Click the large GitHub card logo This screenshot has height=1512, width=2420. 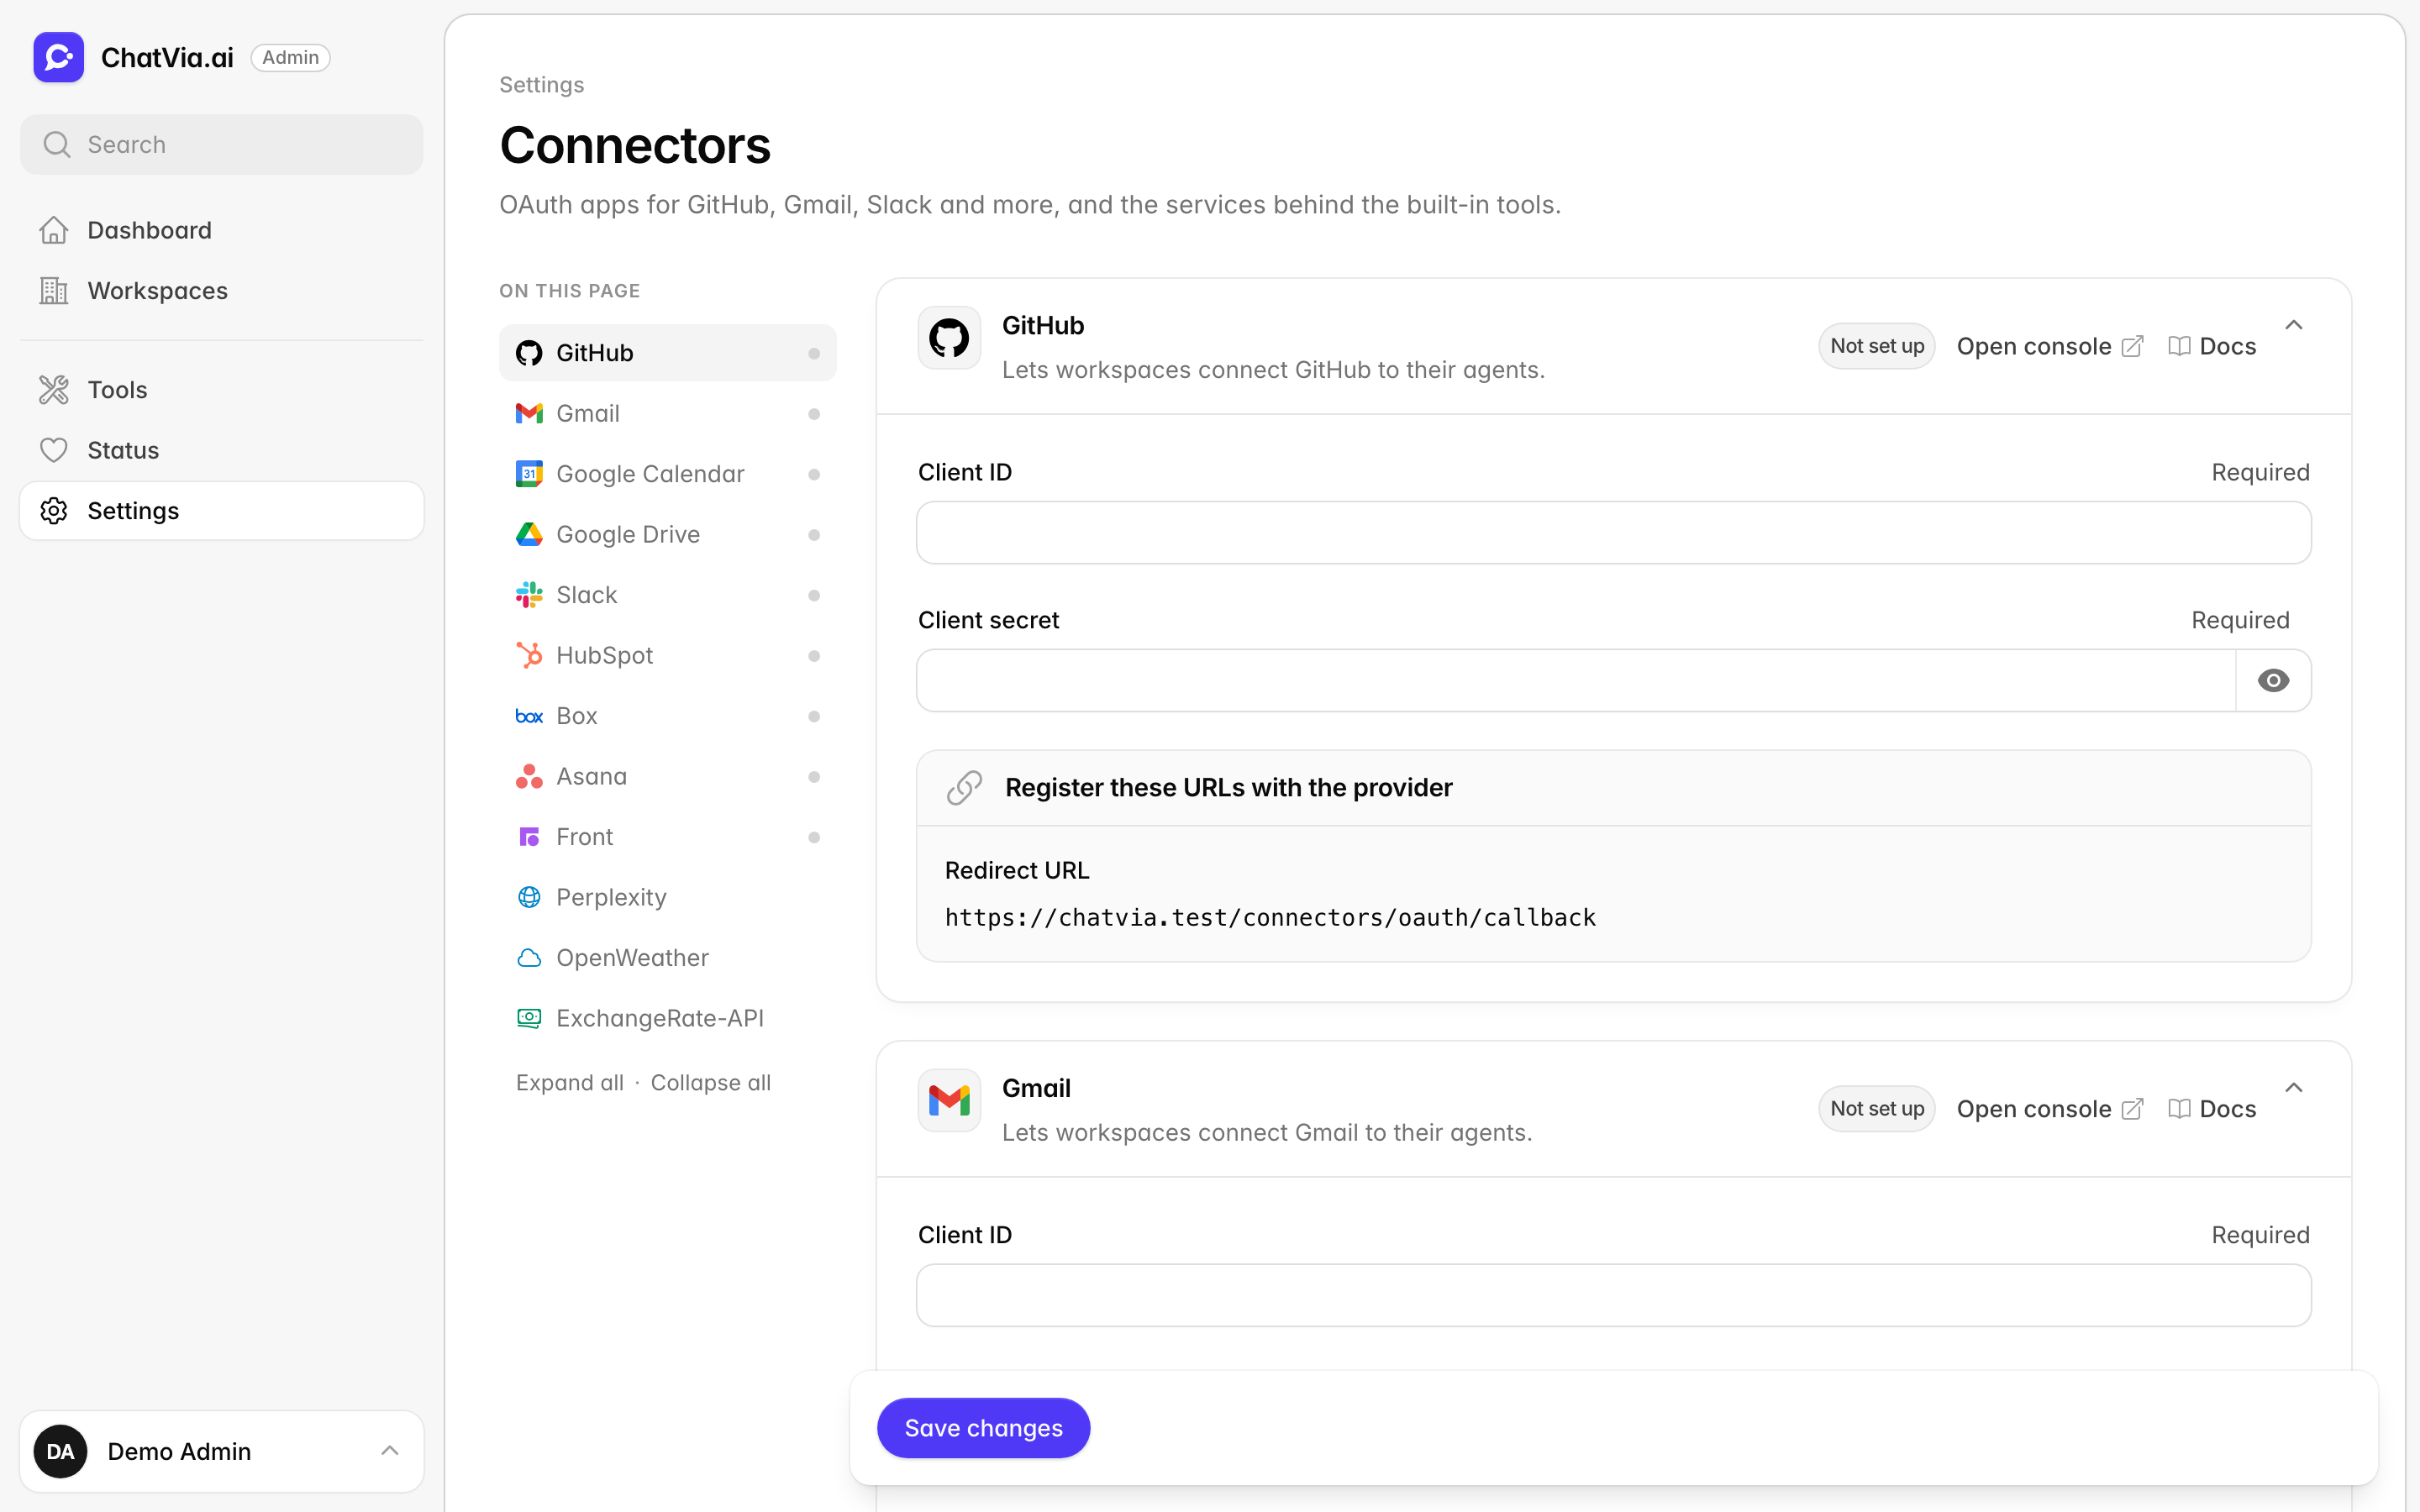tap(949, 338)
